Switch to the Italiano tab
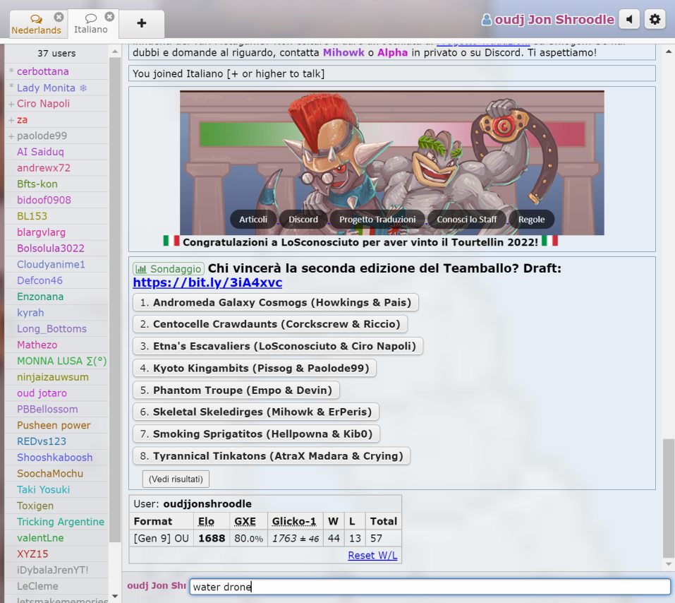675x603 pixels. point(90,25)
